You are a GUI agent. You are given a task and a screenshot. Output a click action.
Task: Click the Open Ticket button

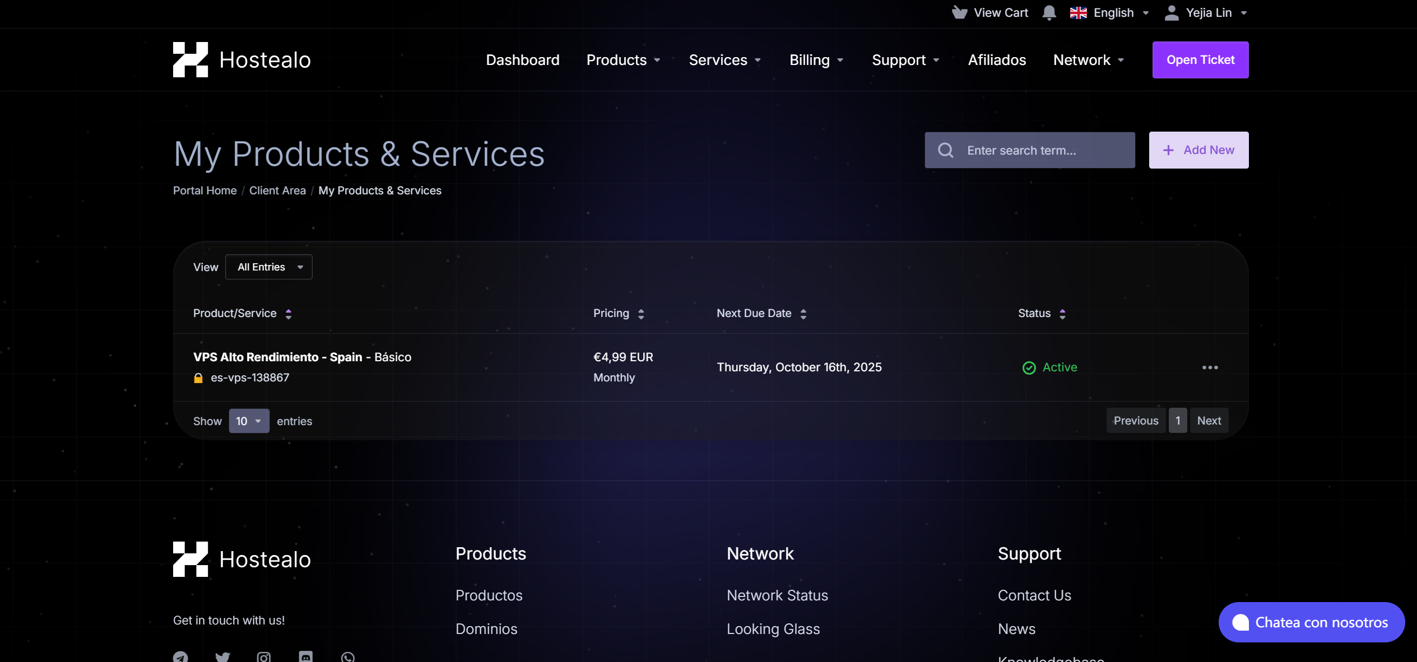coord(1200,60)
